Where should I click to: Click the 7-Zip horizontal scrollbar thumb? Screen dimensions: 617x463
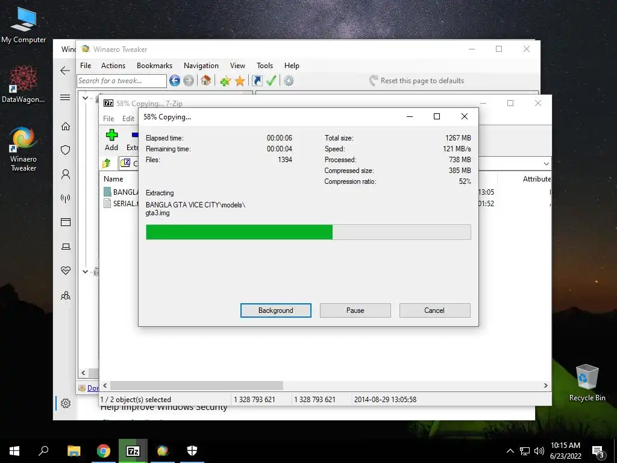pos(196,385)
